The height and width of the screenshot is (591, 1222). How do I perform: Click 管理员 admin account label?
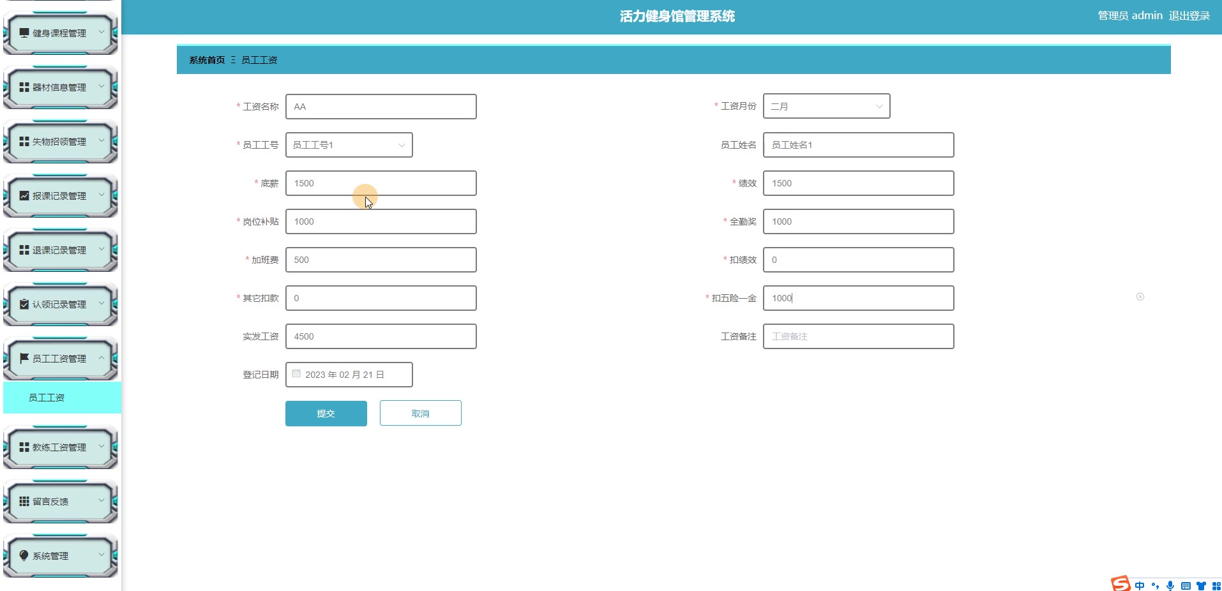pos(1129,16)
